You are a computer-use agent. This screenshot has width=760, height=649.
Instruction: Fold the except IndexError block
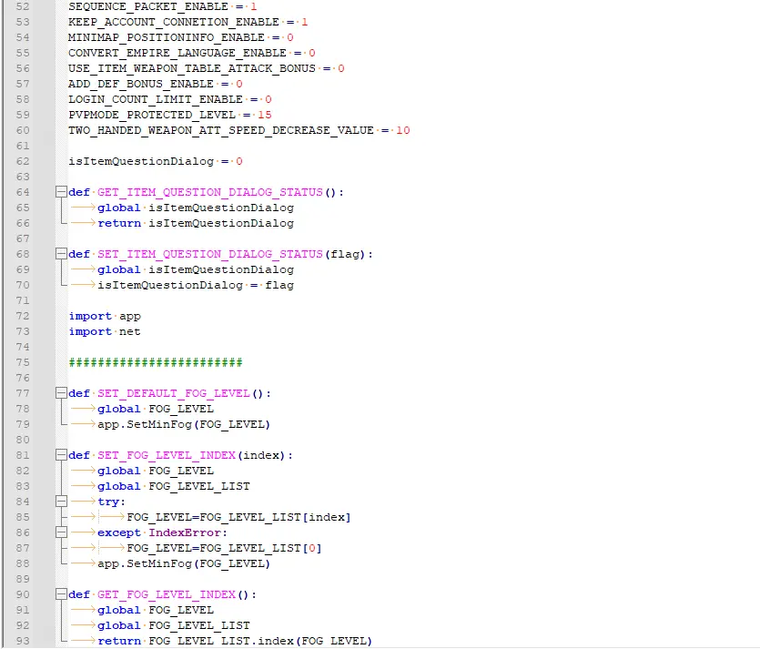pos(60,532)
